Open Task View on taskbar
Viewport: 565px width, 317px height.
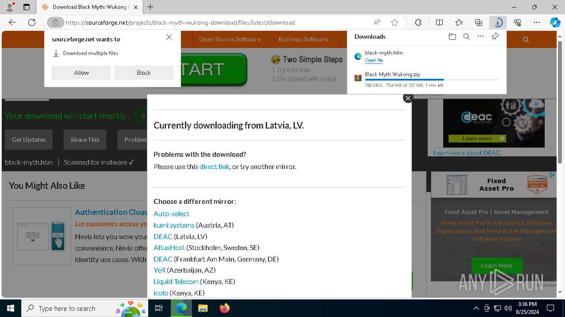point(159,308)
